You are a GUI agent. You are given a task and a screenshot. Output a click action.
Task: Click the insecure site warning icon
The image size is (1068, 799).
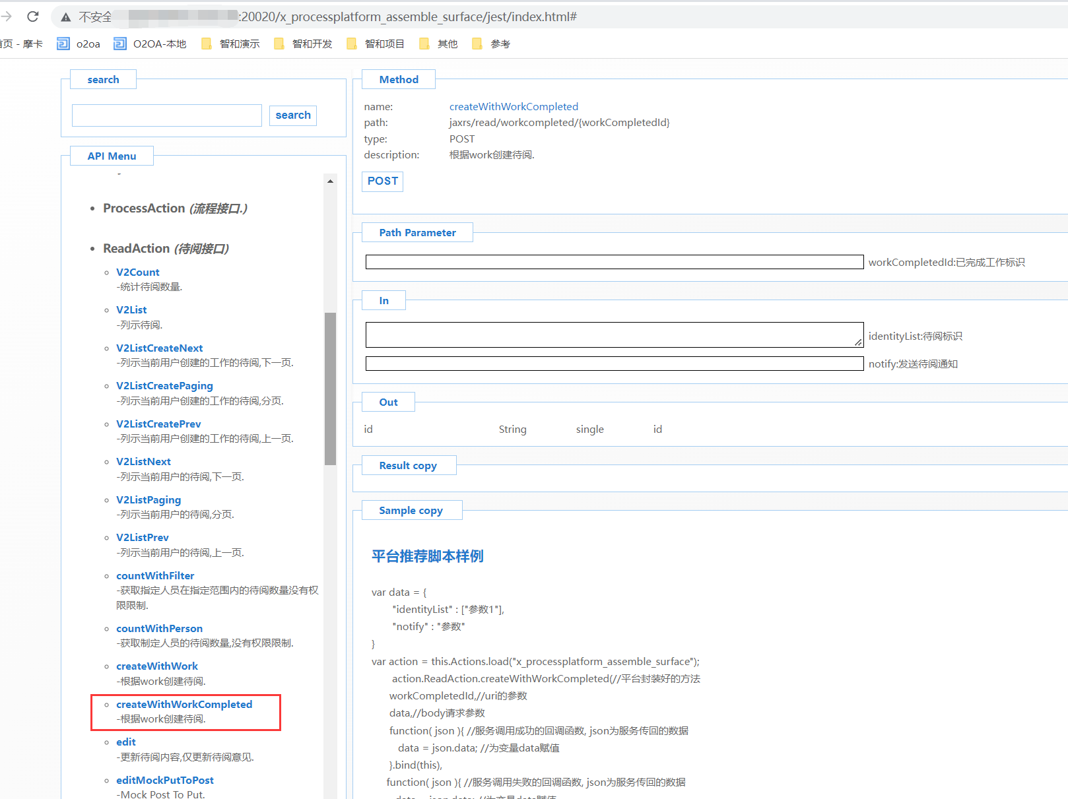[x=66, y=17]
